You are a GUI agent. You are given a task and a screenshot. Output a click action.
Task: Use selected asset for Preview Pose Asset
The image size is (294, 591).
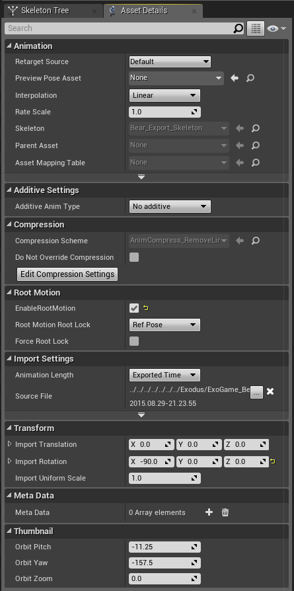(x=235, y=78)
